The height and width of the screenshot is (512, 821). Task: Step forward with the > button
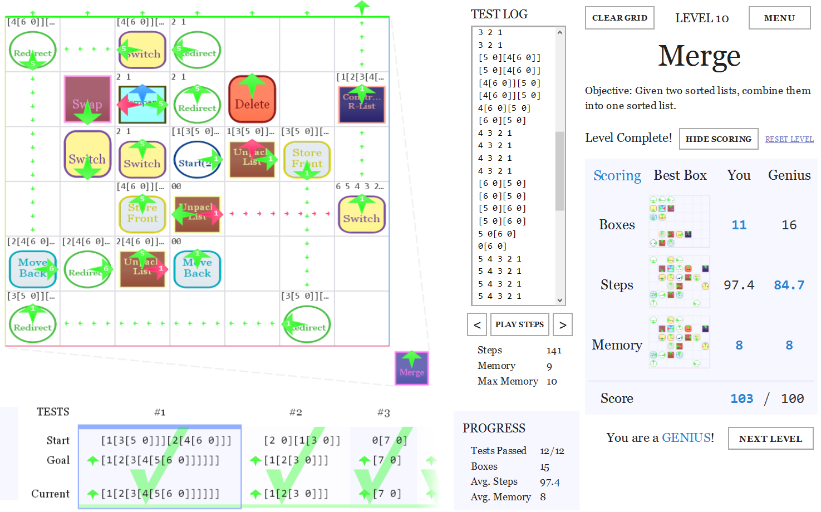point(563,324)
